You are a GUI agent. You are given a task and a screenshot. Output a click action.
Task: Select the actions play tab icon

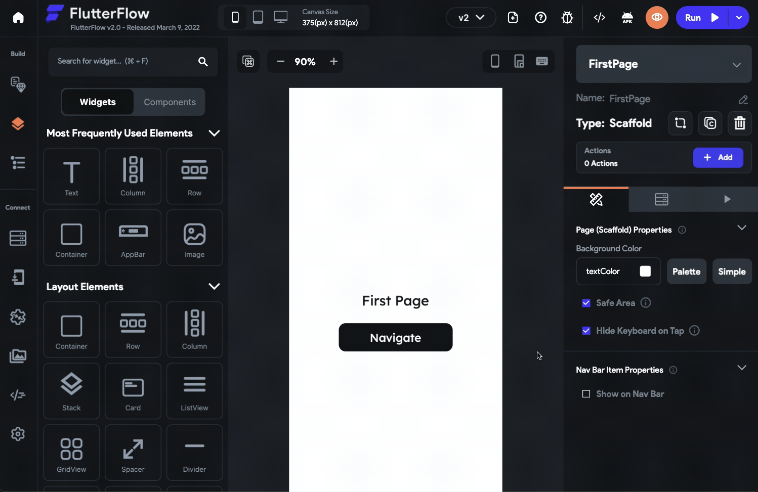pos(726,199)
